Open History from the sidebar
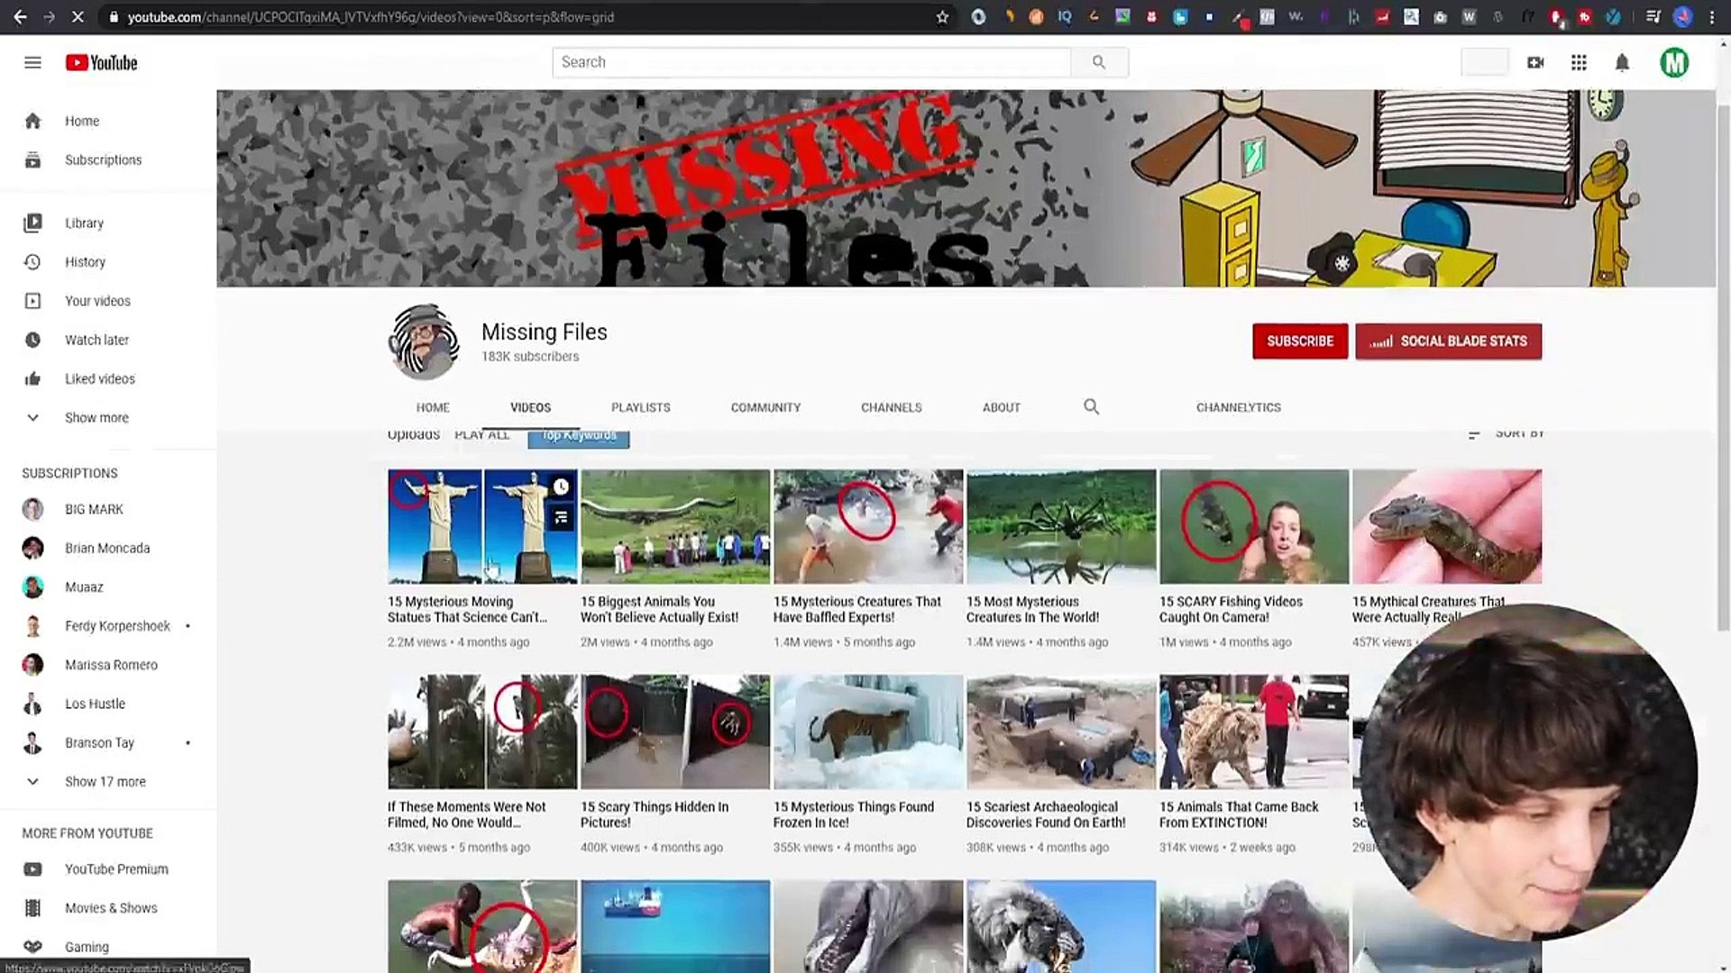This screenshot has width=1731, height=973. point(85,261)
